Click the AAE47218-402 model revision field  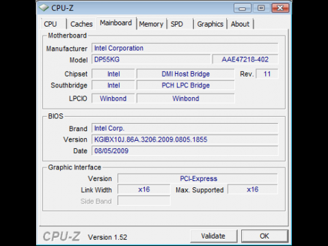[x=245, y=59]
